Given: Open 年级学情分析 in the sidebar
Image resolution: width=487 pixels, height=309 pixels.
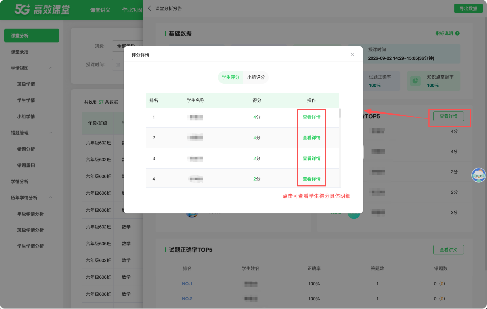Looking at the screenshot, I should (30, 214).
